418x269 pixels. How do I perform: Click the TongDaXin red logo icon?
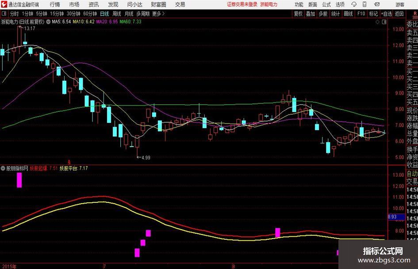4,4
